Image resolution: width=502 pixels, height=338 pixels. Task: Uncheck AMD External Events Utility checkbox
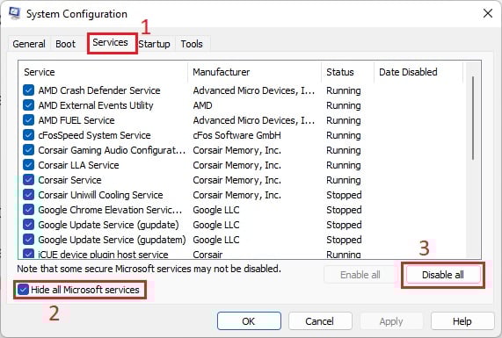pyautogui.click(x=28, y=105)
